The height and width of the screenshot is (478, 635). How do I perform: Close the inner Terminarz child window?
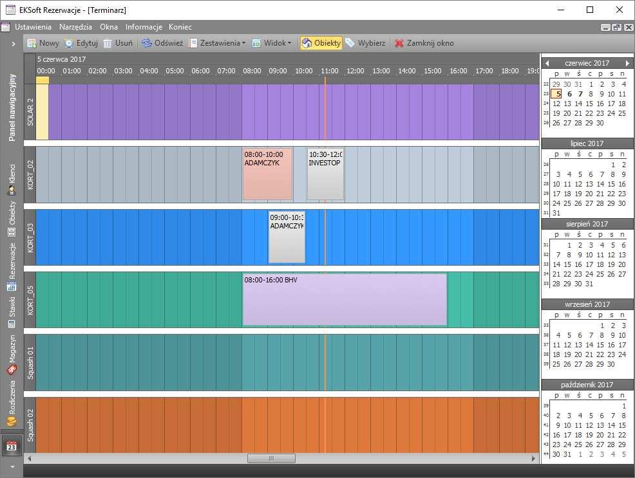[x=628, y=28]
